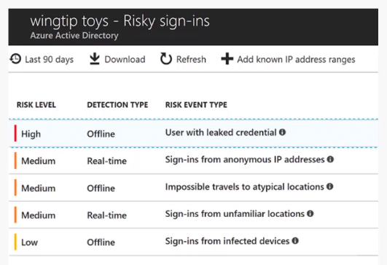Select Impossible travels to atypical locations row
The width and height of the screenshot is (387, 265).
click(194, 188)
